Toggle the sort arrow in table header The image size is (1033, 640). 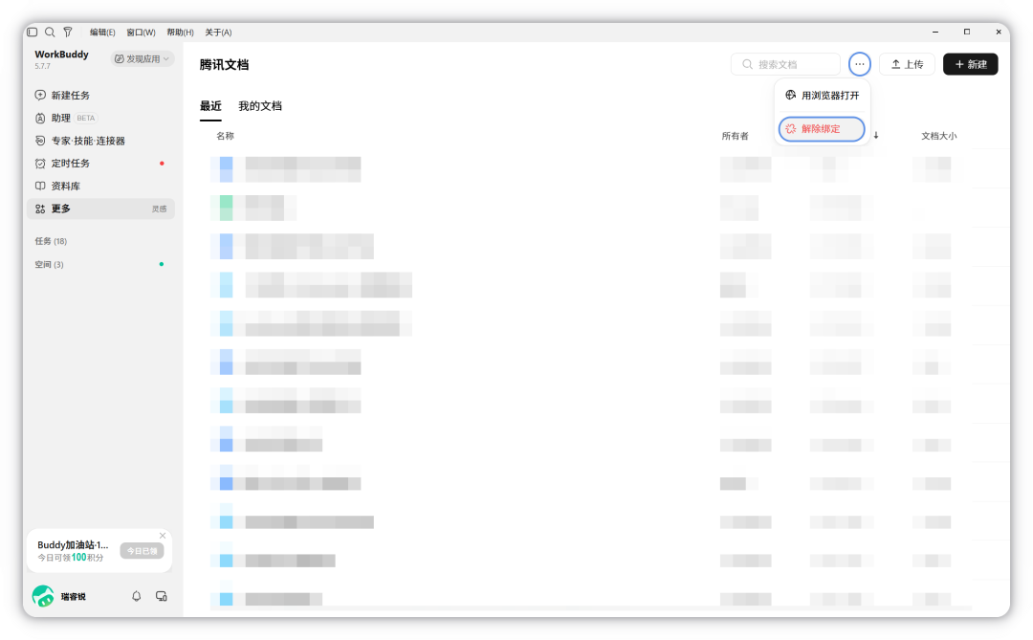tap(876, 136)
